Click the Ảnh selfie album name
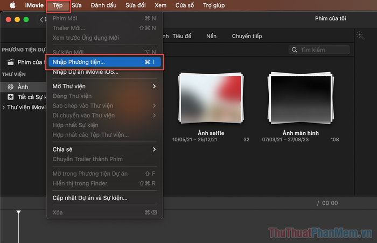The height and width of the screenshot is (243, 377). (x=211, y=133)
